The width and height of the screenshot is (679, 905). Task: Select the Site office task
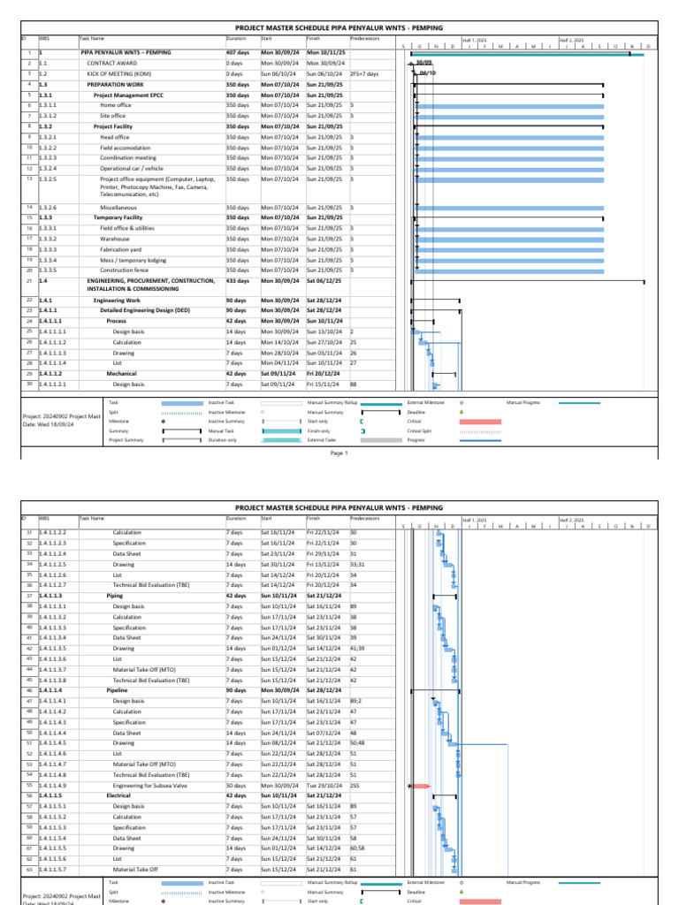click(x=112, y=116)
